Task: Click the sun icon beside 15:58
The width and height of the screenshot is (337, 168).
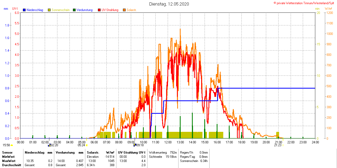Action: 12,145
